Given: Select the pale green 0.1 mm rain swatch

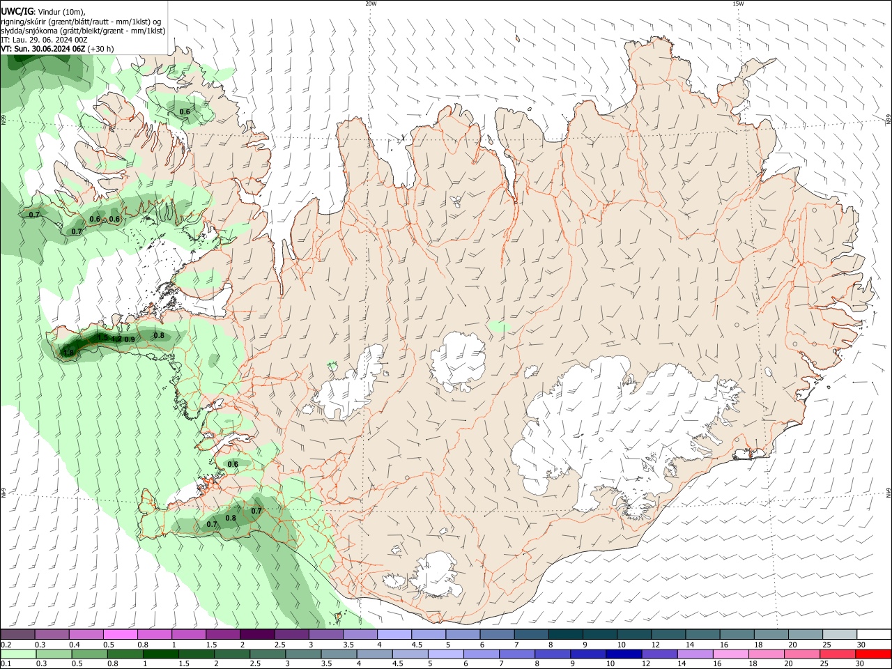Looking at the screenshot, I should (x=17, y=654).
